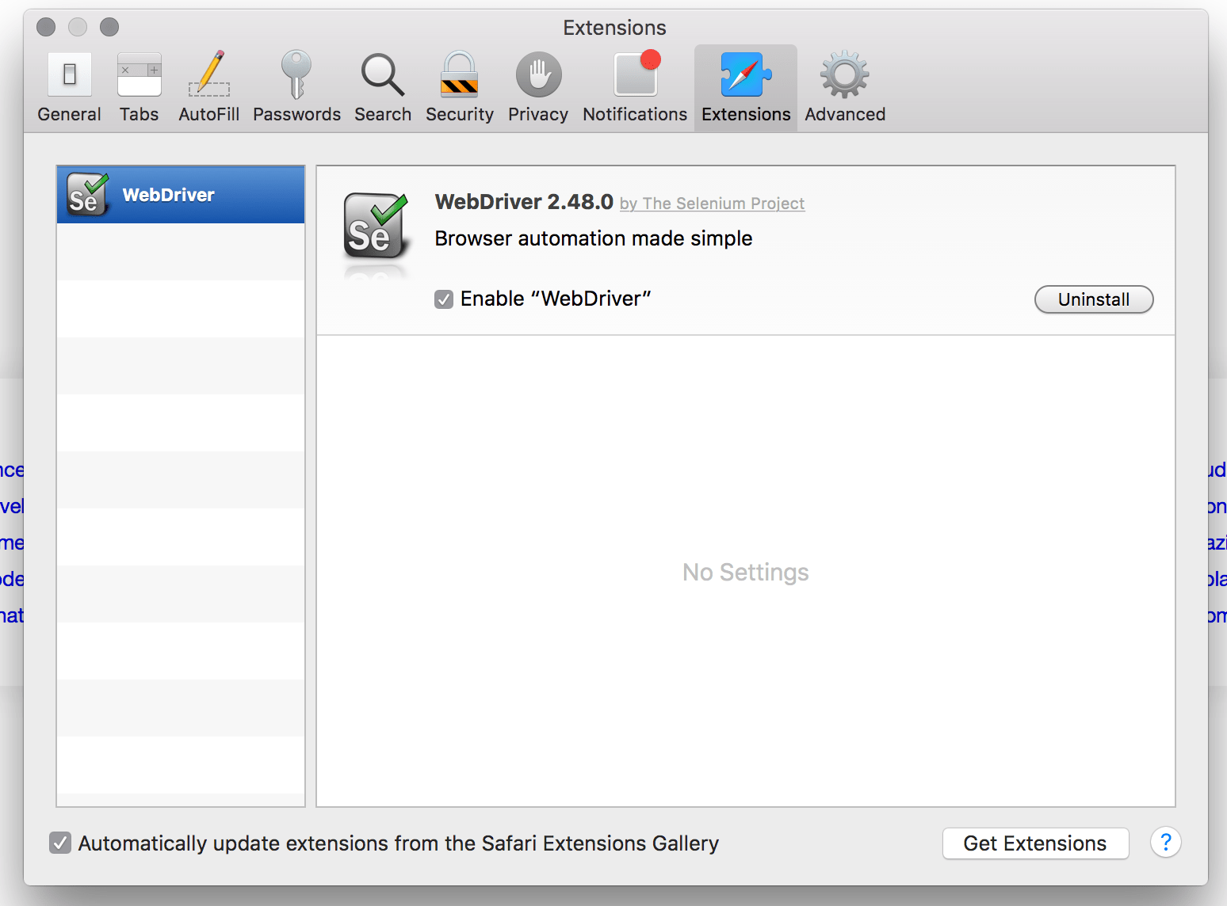This screenshot has height=906, width=1227.
Task: Open the Notifications pane
Action: coord(634,83)
